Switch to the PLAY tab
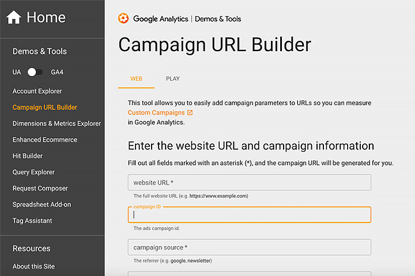415x276 pixels. tap(173, 79)
